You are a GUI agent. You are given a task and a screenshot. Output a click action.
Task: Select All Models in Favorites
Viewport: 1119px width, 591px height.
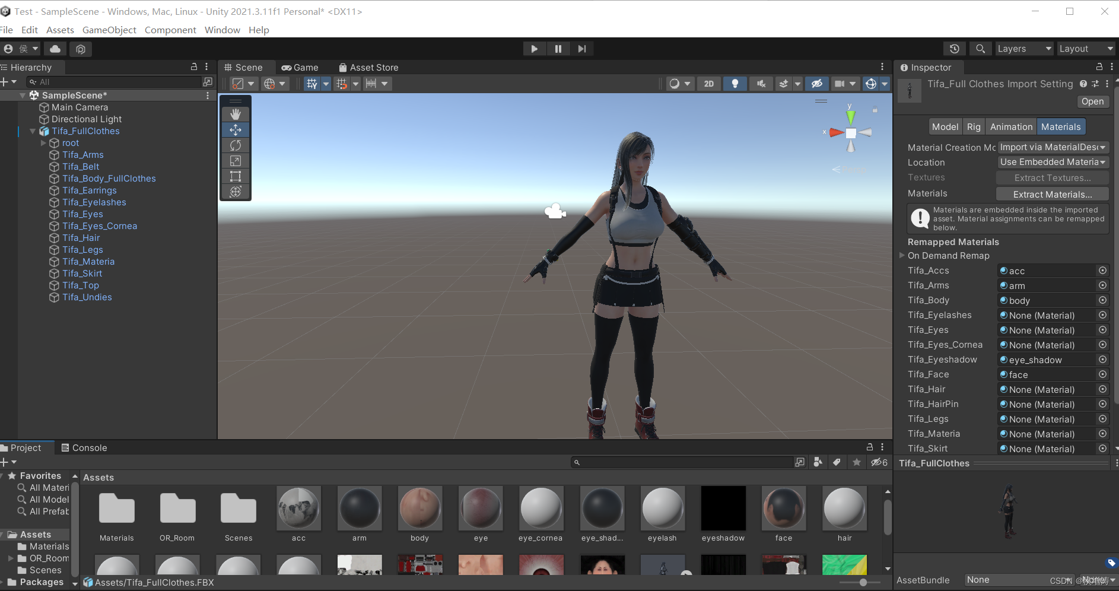click(x=49, y=500)
